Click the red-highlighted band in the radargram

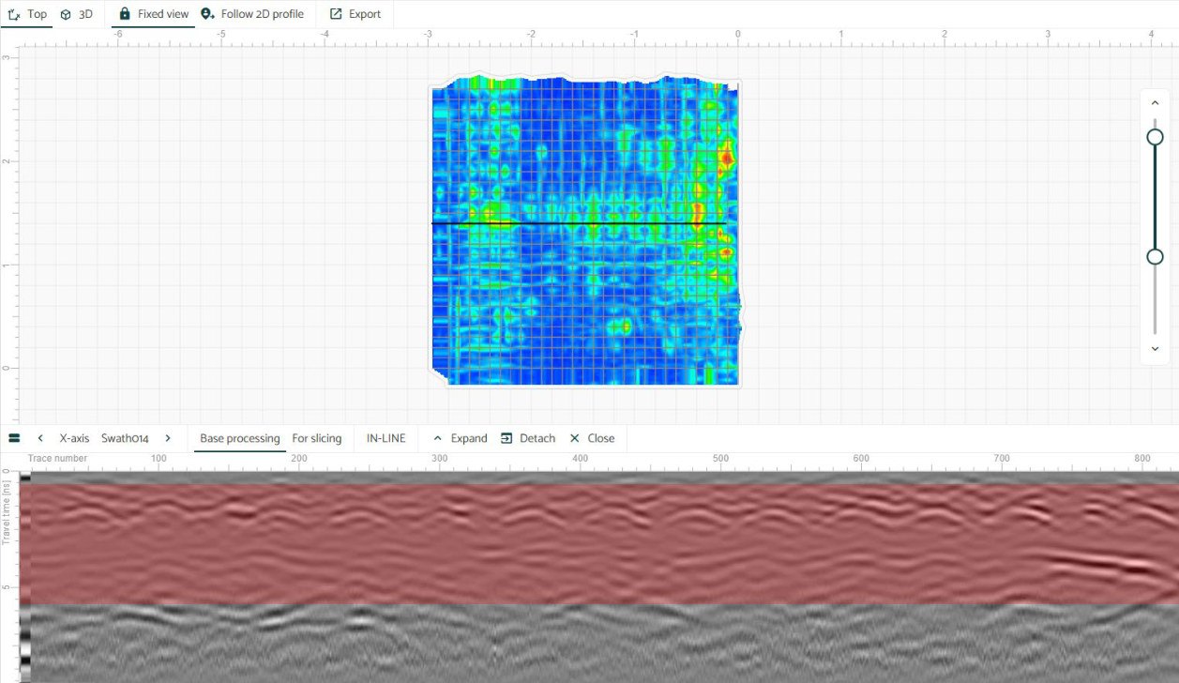coord(598,544)
